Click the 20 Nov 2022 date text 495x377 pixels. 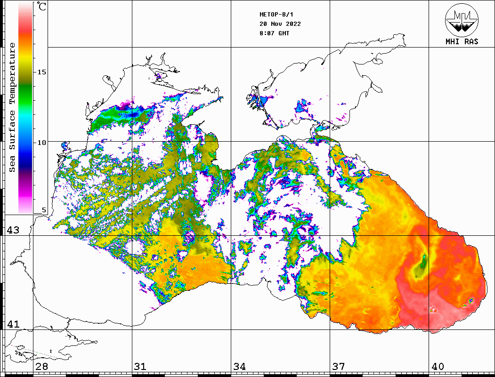click(280, 24)
